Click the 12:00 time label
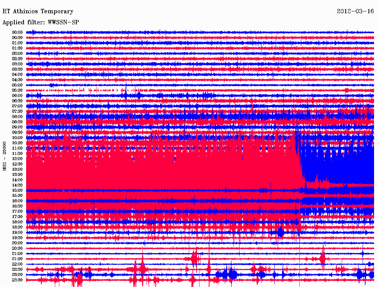This screenshot has width=377, height=287. 17,159
